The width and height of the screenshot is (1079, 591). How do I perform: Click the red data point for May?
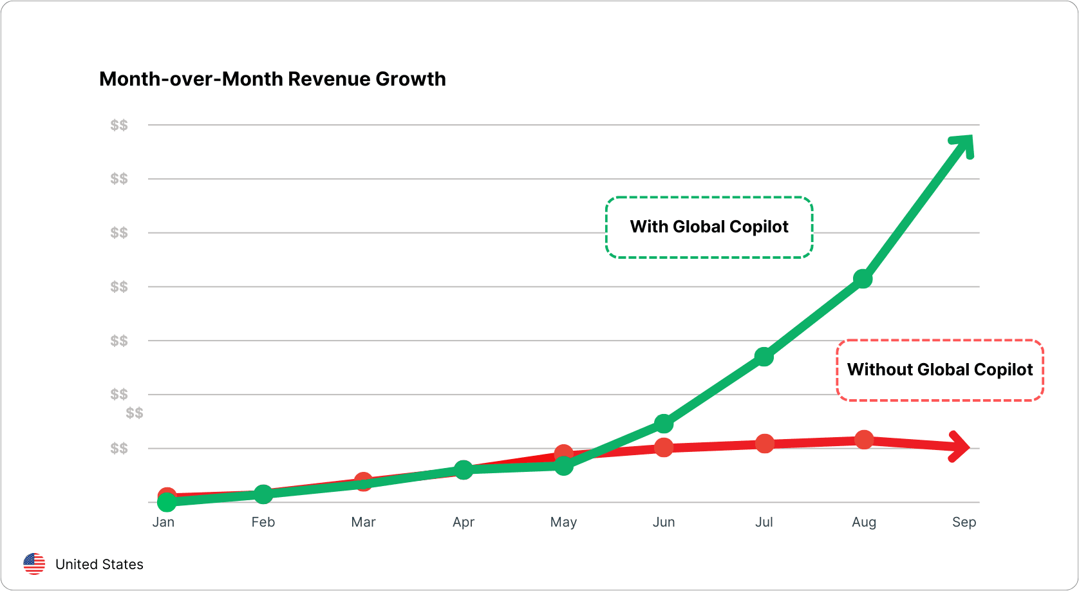pyautogui.click(x=564, y=453)
